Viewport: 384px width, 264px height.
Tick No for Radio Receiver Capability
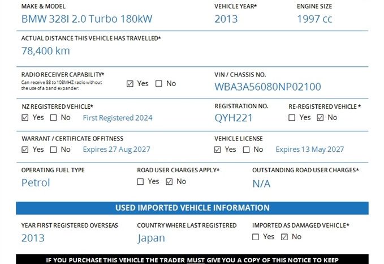click(159, 84)
